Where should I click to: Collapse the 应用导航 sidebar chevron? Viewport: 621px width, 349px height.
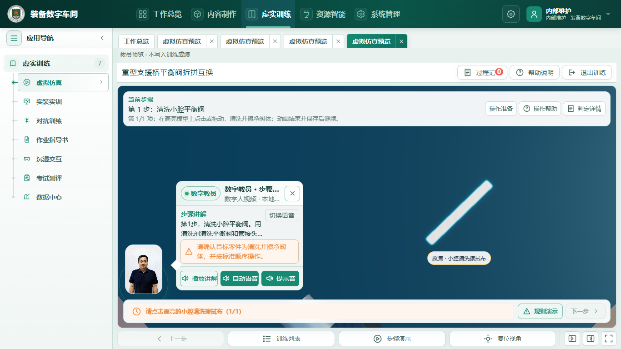(102, 38)
